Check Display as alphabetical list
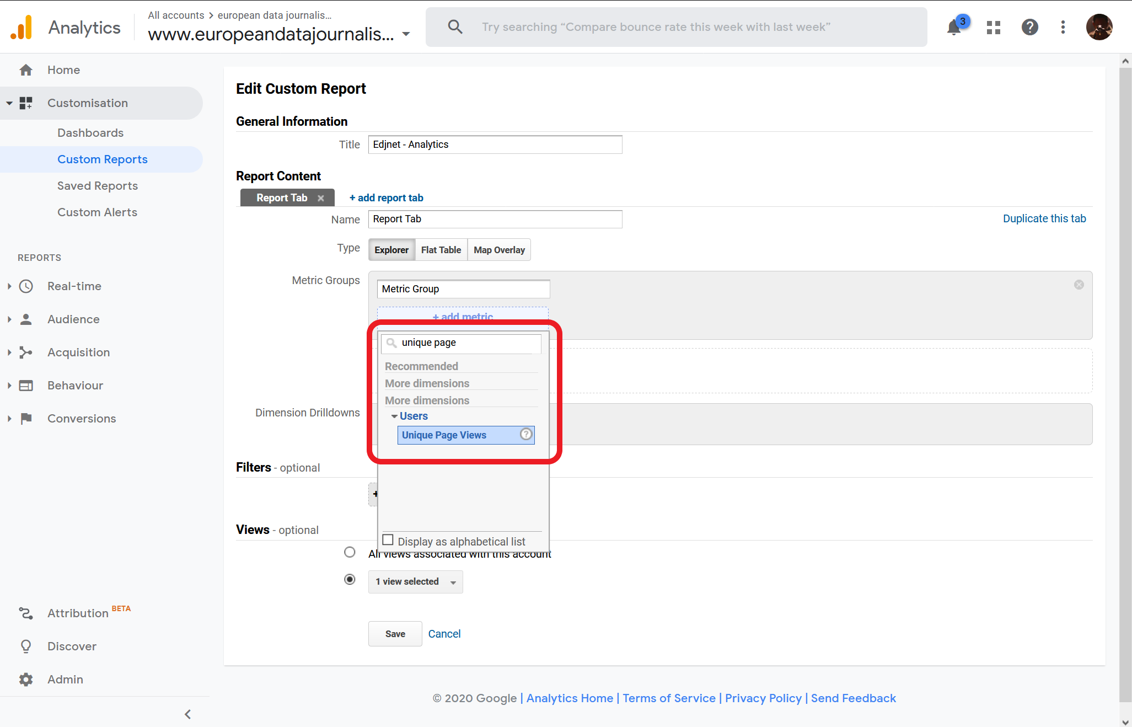The image size is (1132, 727). coord(388,540)
